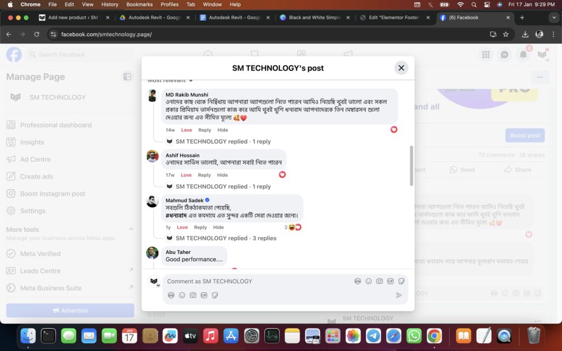Viewport: 562px width, 351px height.
Task: Click the send comment arrow icon
Action: tap(399, 295)
